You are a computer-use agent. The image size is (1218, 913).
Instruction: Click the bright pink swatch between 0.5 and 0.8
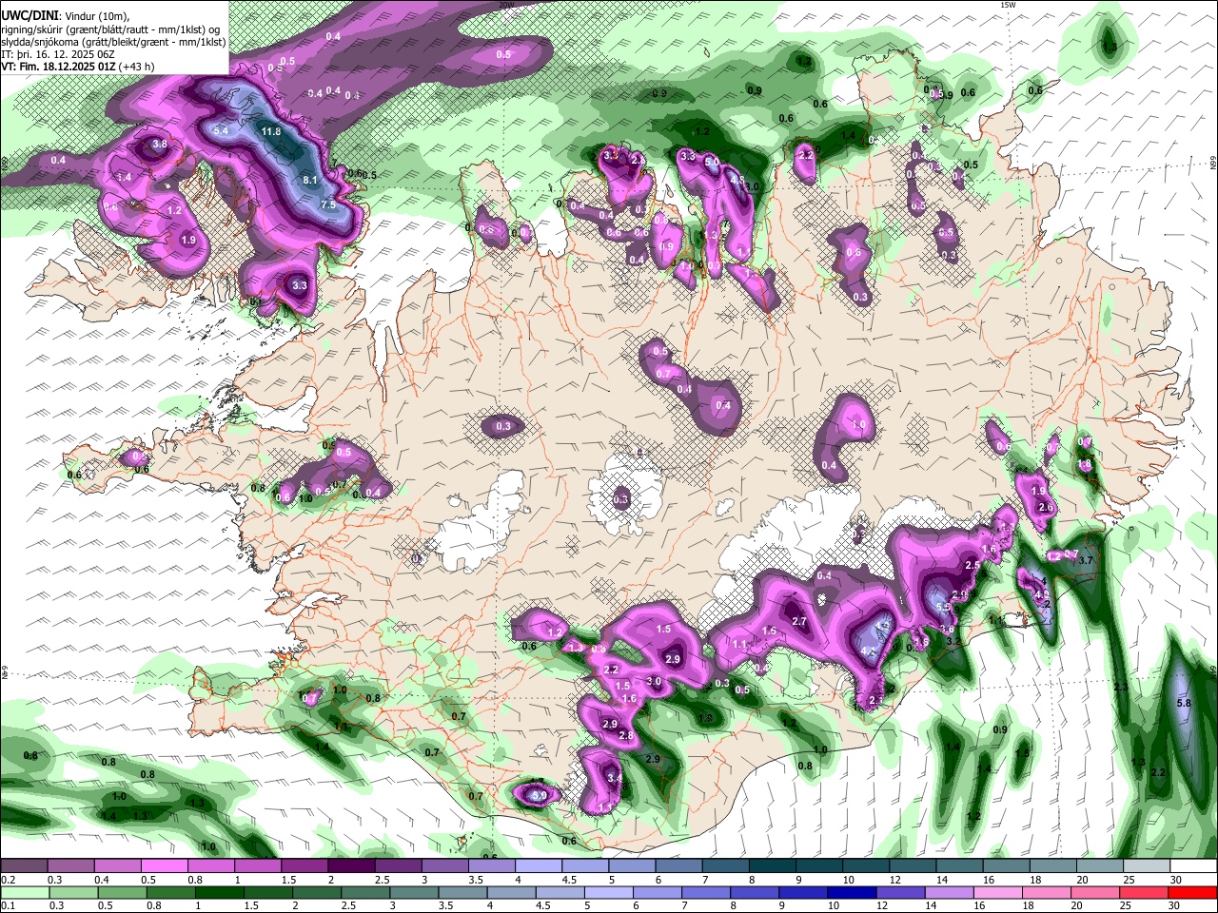click(164, 866)
